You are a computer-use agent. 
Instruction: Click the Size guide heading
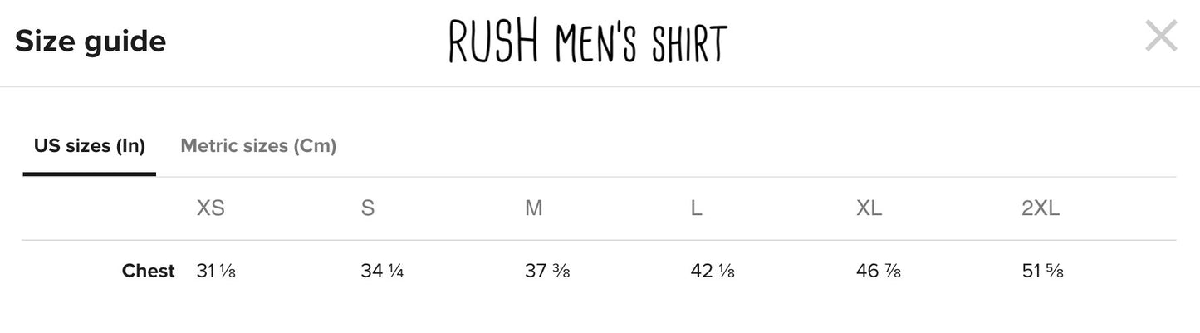(91, 41)
